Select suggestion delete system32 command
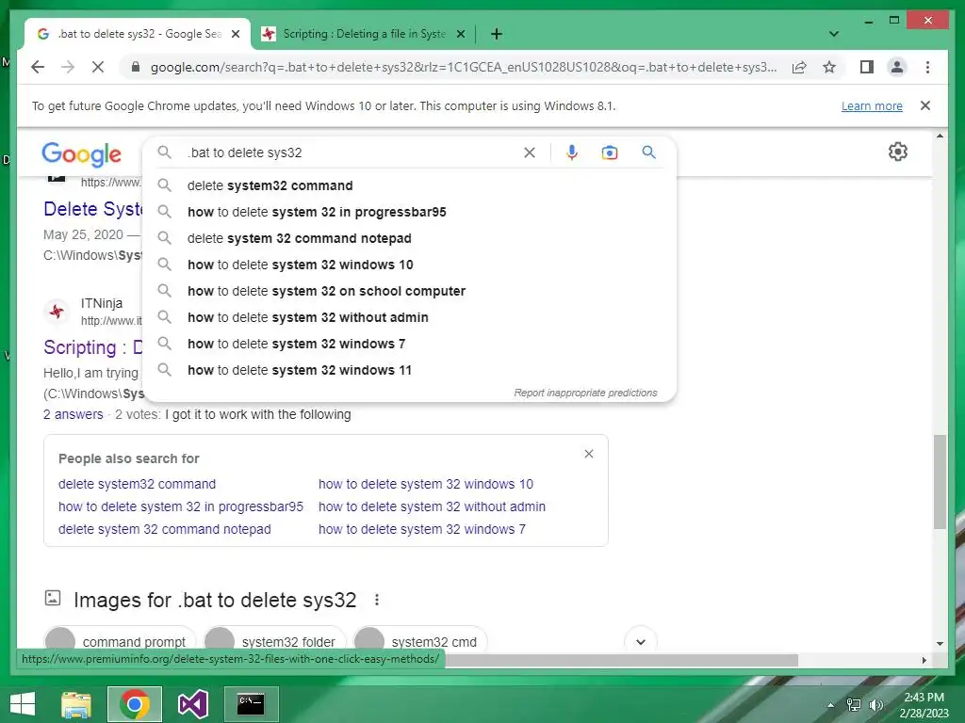The image size is (965, 723). tap(409, 185)
